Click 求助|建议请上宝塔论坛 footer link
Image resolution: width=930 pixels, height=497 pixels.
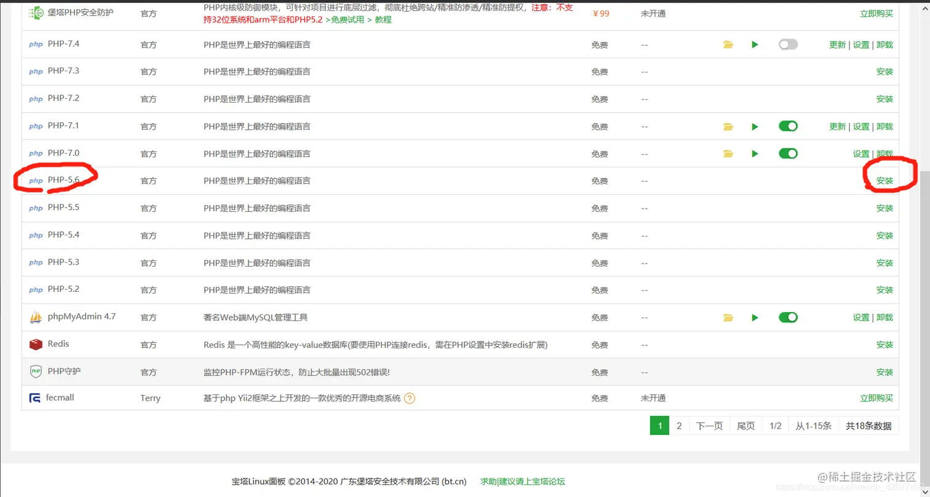523,482
